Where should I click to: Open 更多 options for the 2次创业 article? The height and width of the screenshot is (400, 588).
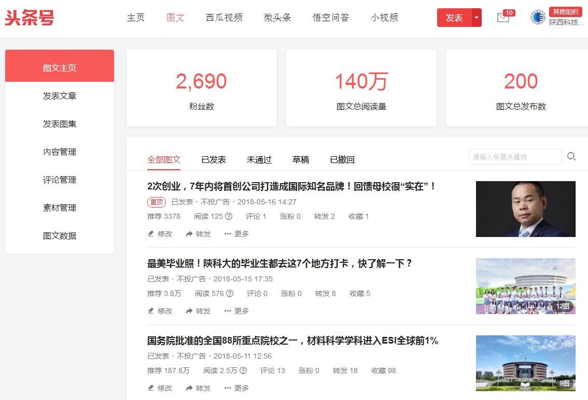pos(236,234)
